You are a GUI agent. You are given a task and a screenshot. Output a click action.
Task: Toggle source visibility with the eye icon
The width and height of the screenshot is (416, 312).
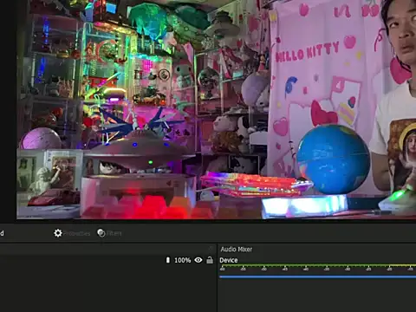(x=198, y=260)
